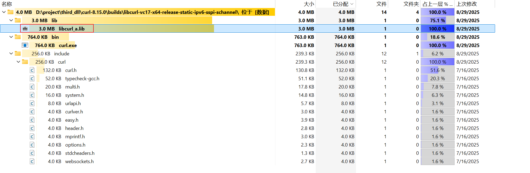Select the mprintf.h file name

coord(75,136)
